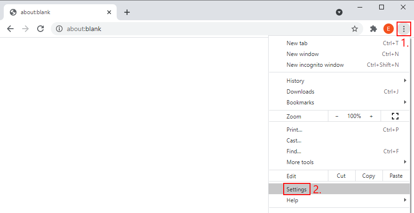Reload the page with refresh icon
Screen dimensions: 414x213
(40, 29)
